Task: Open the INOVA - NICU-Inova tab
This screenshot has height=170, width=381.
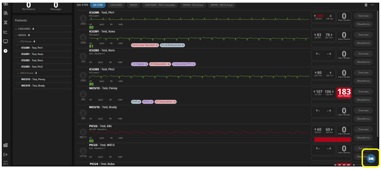Action: point(221,5)
